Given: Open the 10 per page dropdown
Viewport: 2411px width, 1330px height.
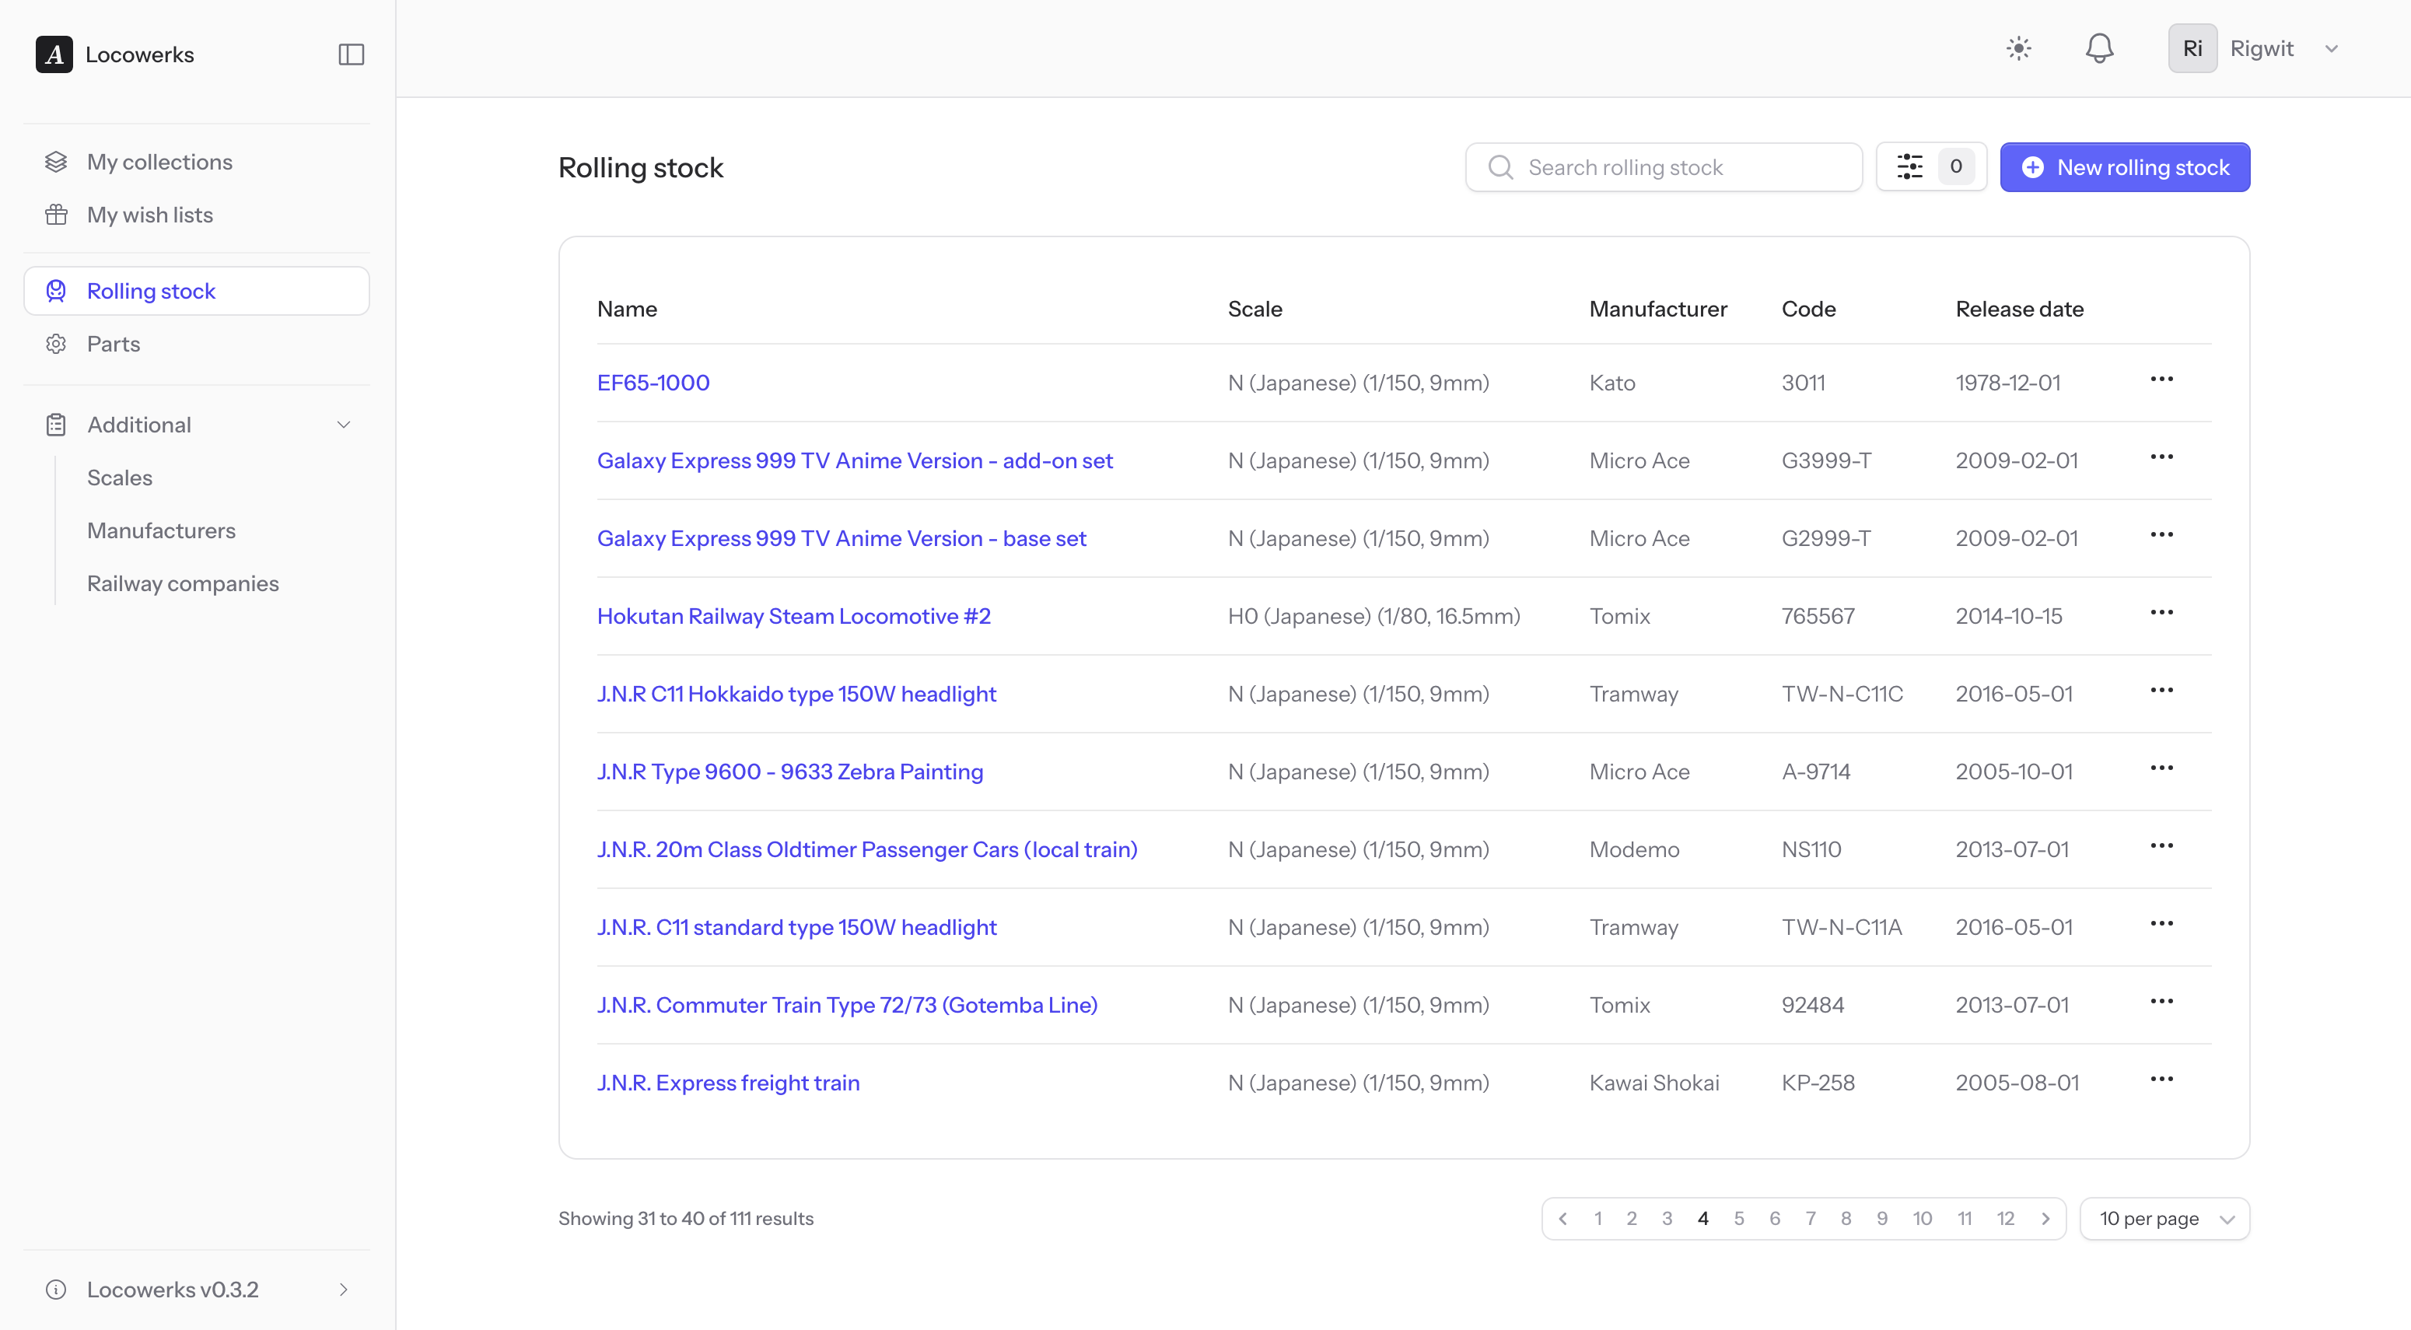Looking at the screenshot, I should coord(2164,1219).
